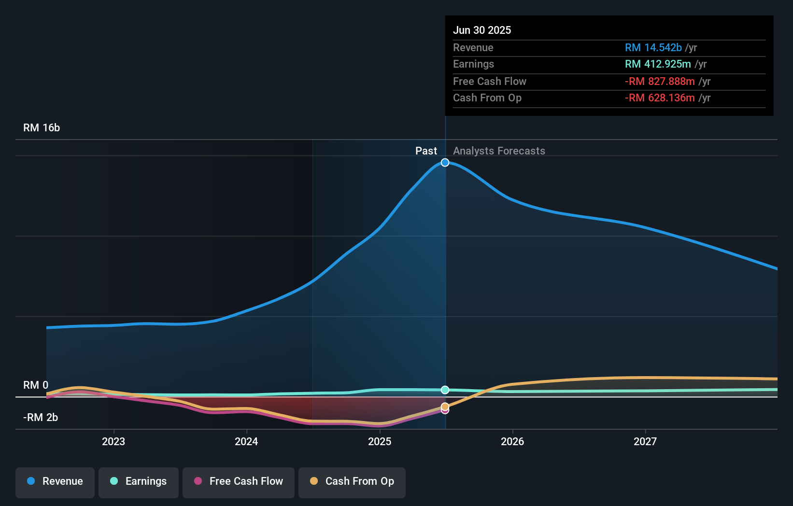Viewport: 793px width, 506px height.
Task: Toggle the Revenue series visibility
Action: (55, 481)
